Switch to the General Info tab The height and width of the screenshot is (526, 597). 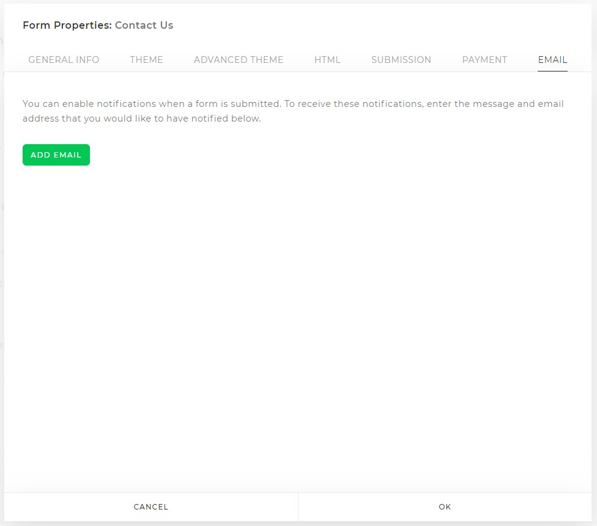tap(64, 60)
